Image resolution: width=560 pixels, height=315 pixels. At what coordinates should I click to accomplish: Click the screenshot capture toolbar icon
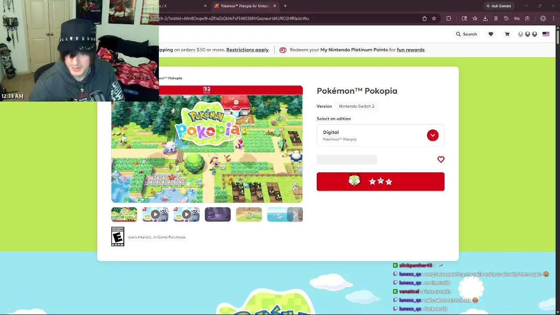pos(527,18)
